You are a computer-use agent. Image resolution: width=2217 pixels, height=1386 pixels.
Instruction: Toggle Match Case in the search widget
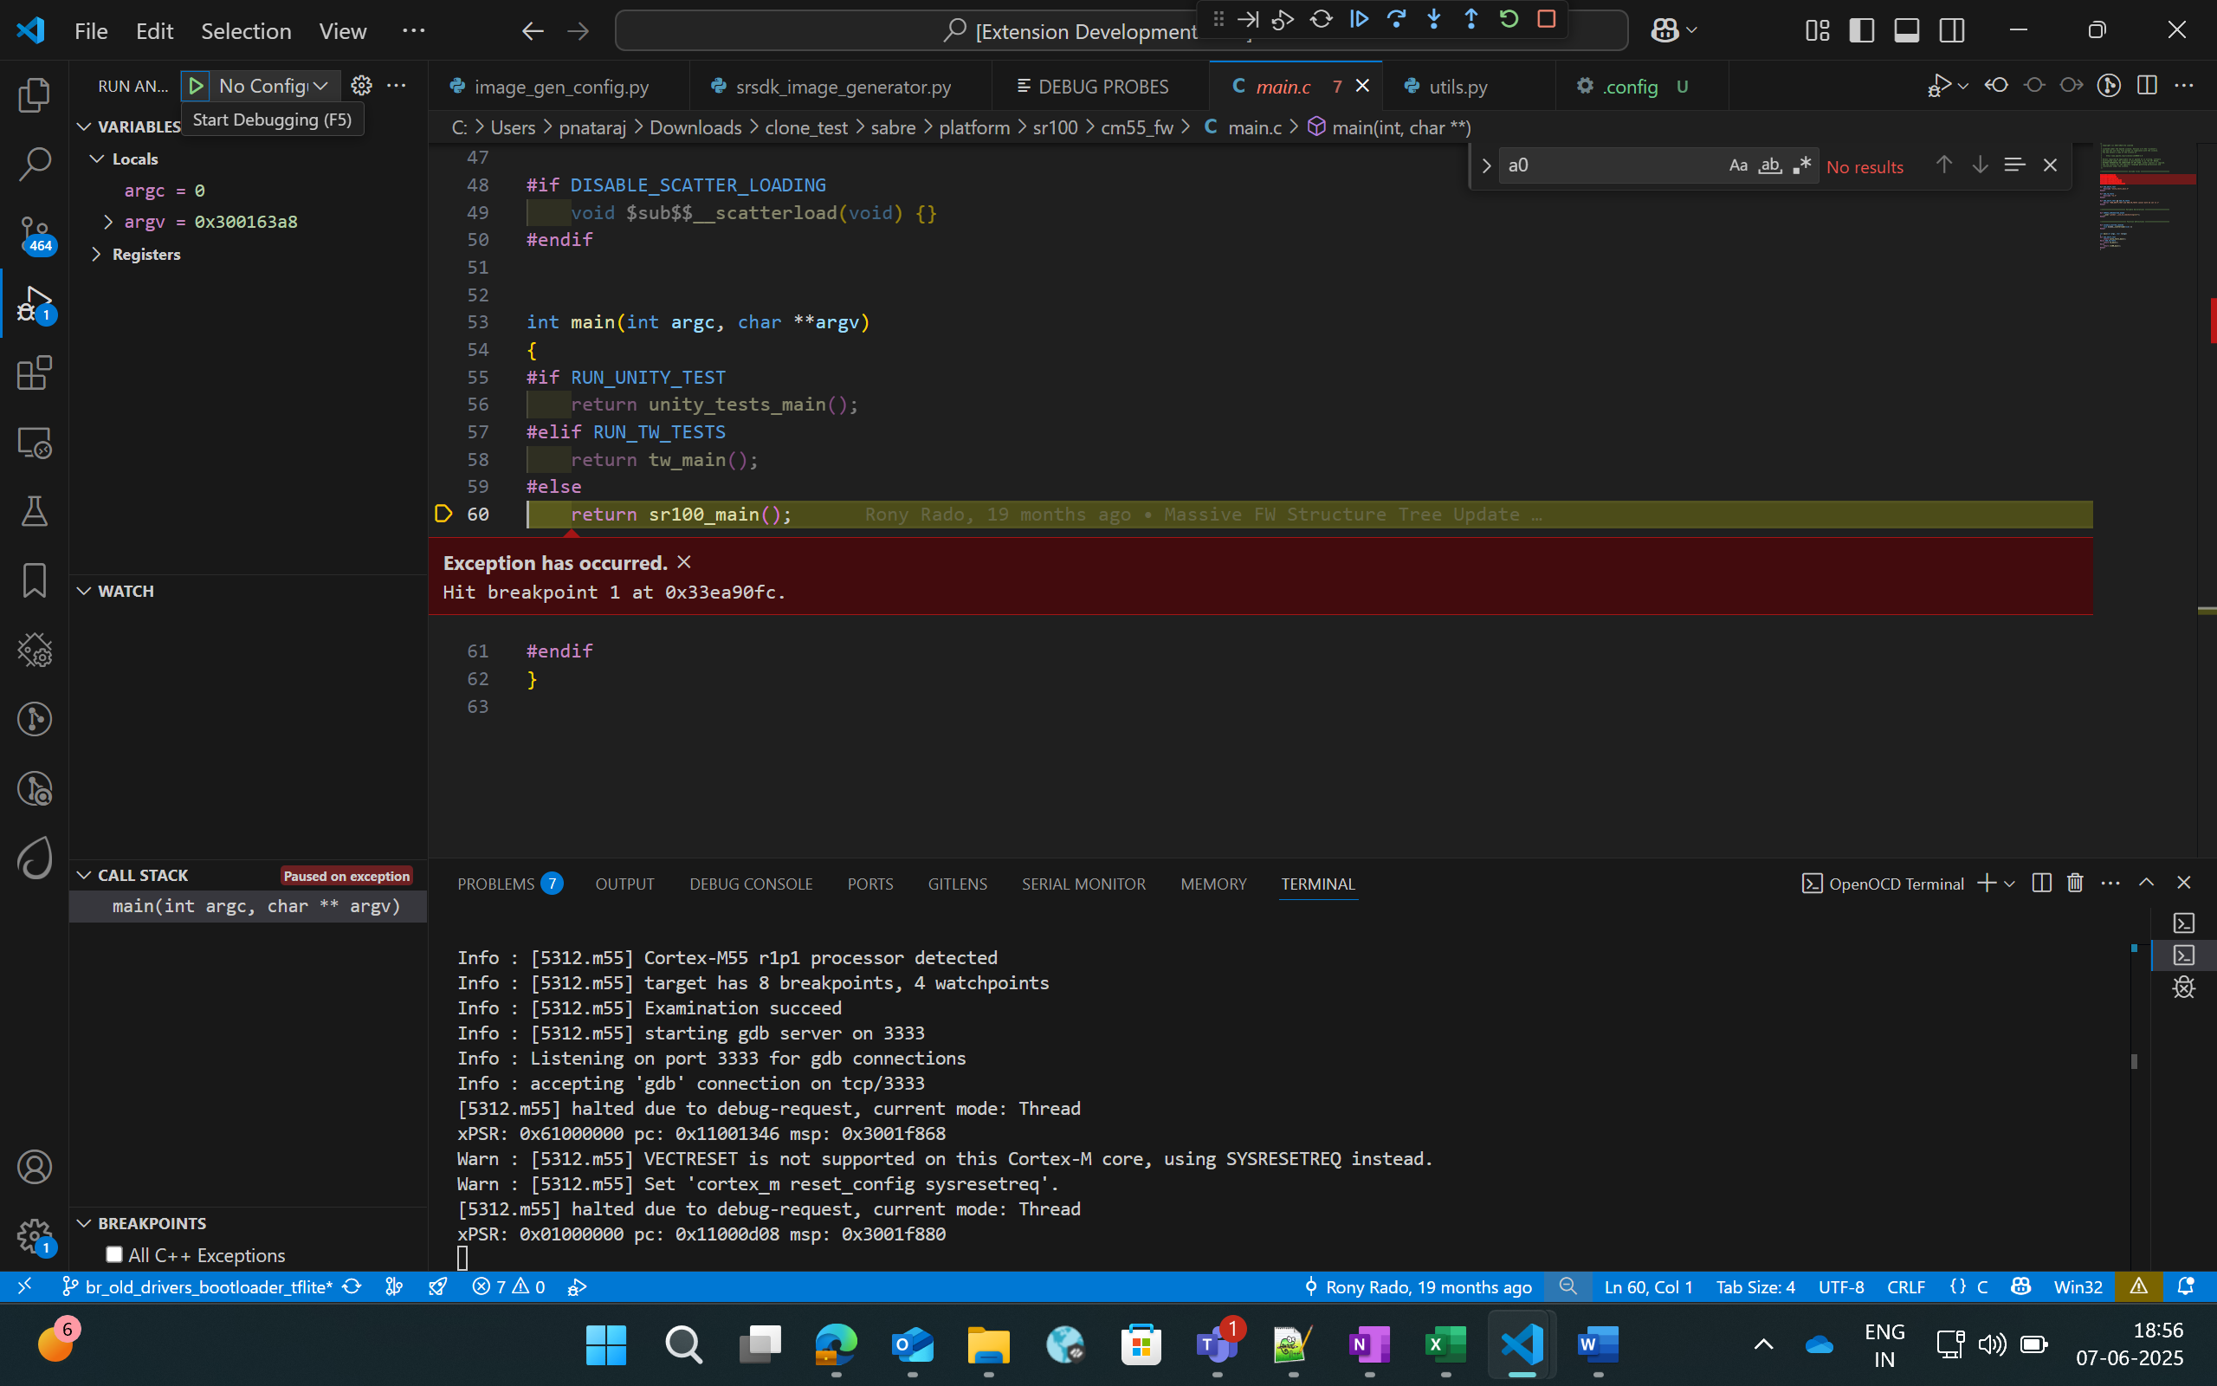click(1737, 165)
